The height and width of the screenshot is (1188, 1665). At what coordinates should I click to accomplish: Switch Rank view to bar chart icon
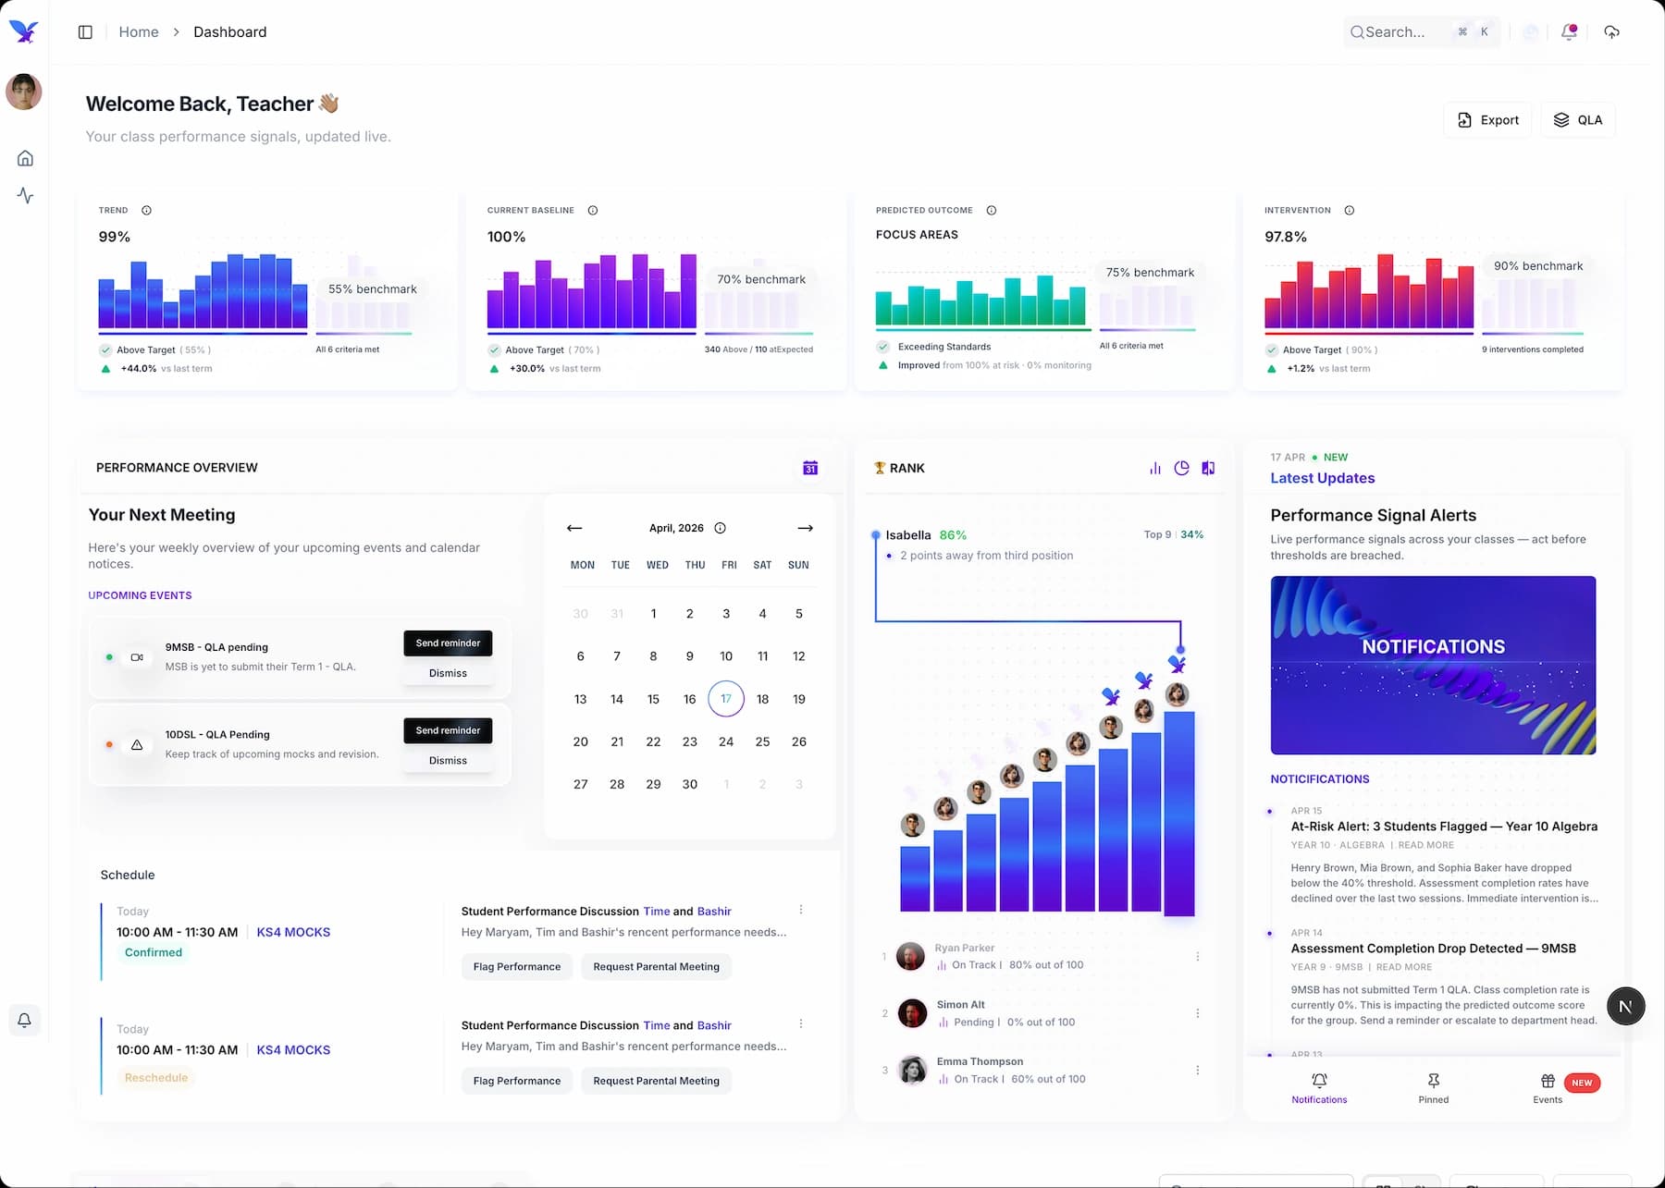tap(1154, 468)
